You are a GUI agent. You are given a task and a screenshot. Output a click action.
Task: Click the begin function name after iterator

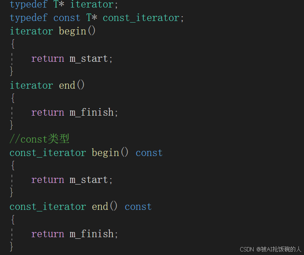tap(73, 31)
